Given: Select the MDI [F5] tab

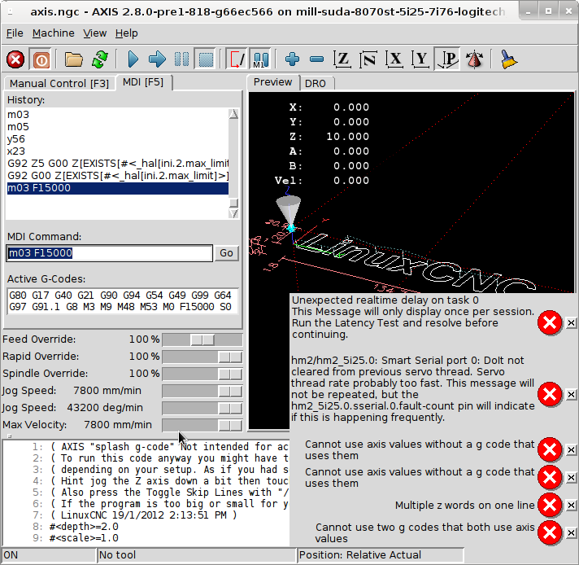Looking at the screenshot, I should point(143,82).
